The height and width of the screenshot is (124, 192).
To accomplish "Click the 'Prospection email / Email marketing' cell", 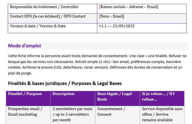I will 25,111.
